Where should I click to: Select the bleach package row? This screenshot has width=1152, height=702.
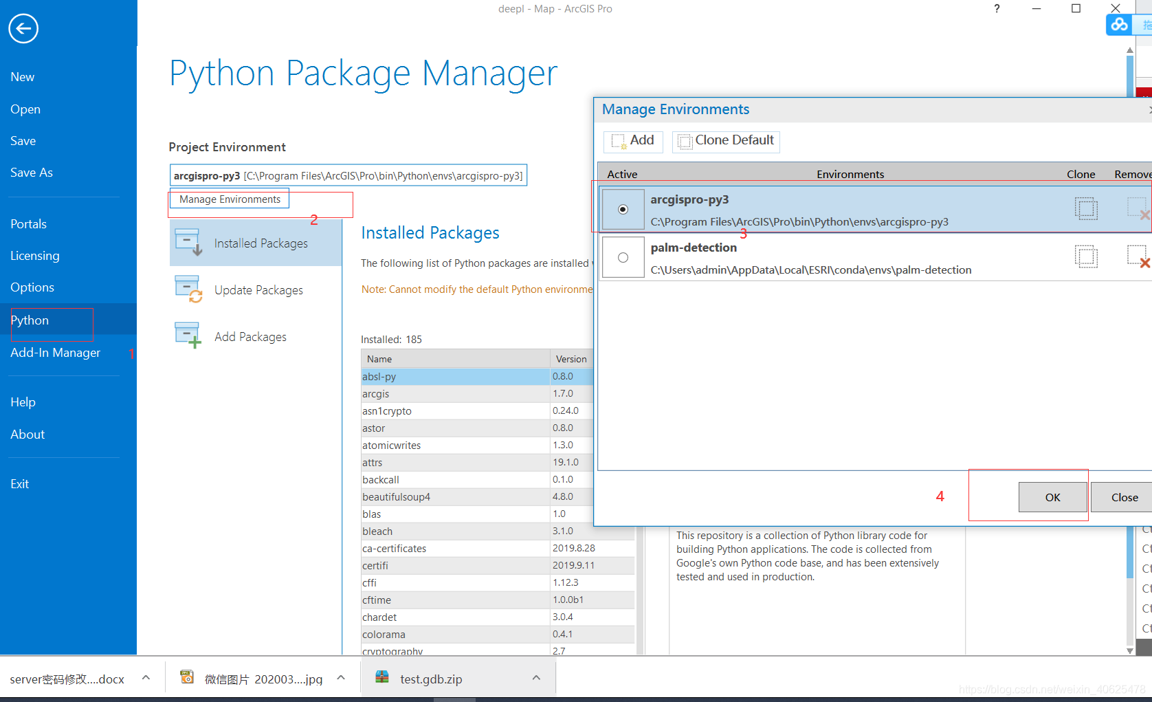coord(498,531)
